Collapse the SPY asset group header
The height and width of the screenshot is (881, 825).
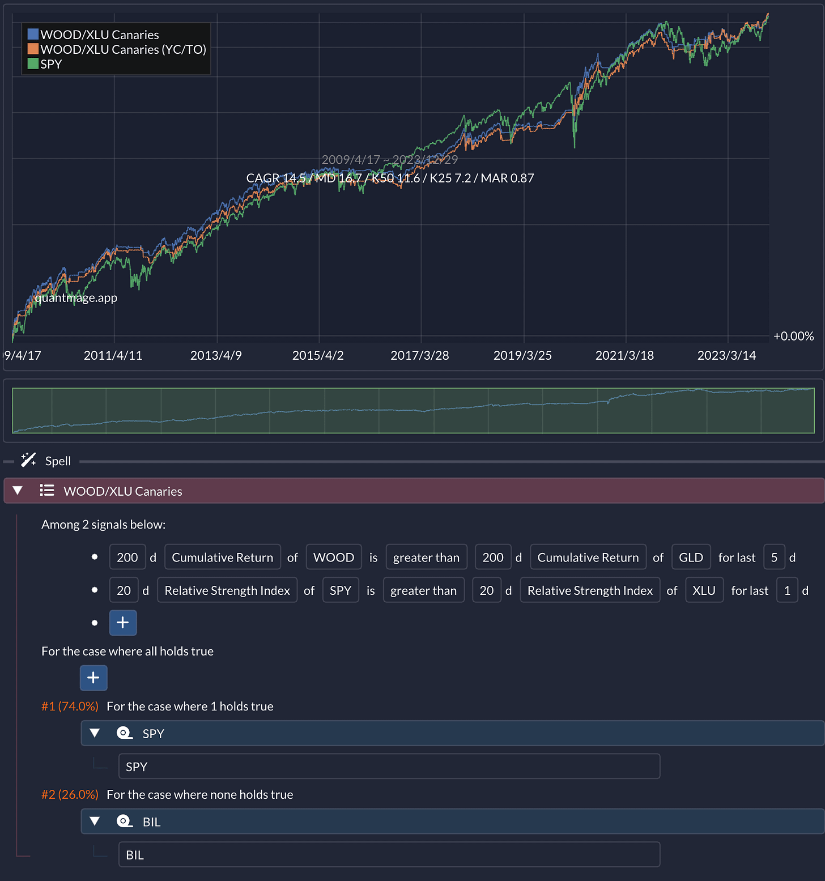coord(95,733)
